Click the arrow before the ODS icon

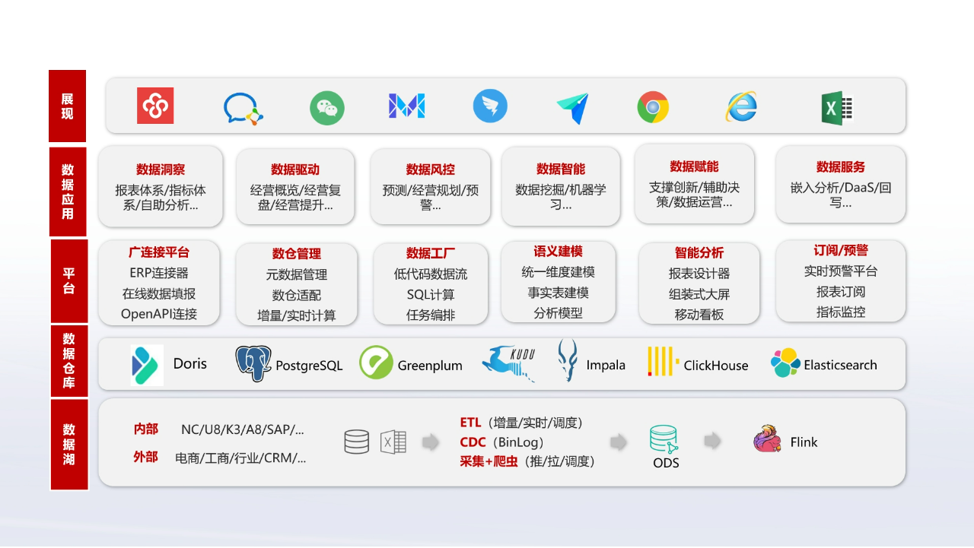[x=619, y=442]
